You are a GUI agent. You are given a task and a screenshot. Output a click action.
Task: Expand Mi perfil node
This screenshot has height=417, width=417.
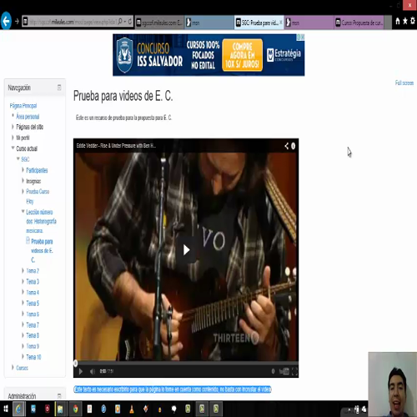pyautogui.click(x=13, y=138)
